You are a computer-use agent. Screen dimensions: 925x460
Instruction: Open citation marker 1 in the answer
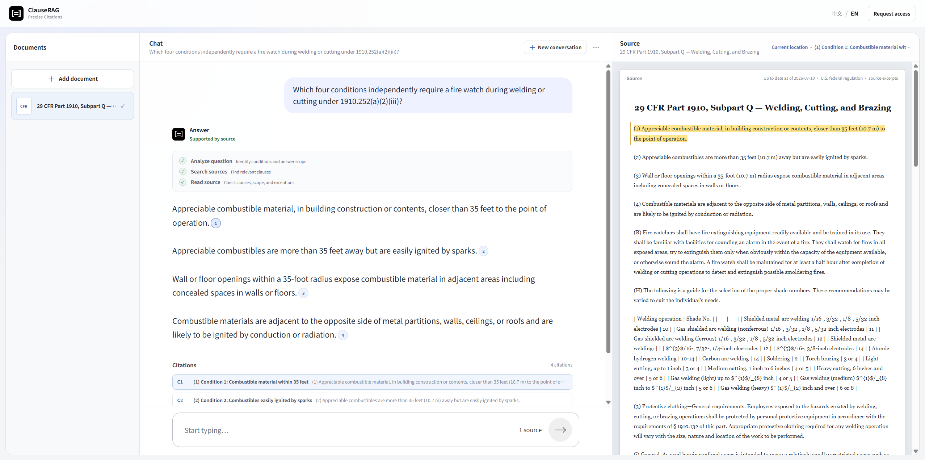(x=216, y=223)
